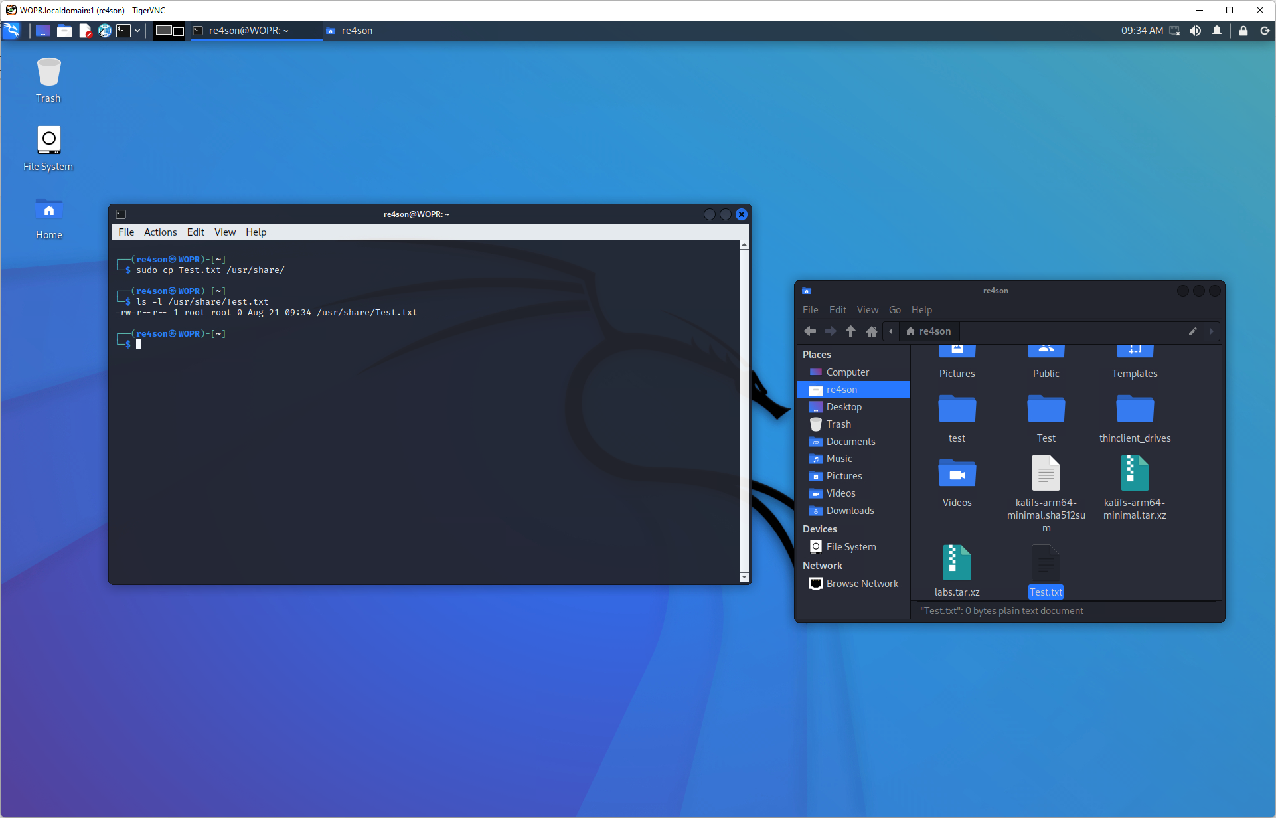Expand terminal launcher dropdown arrow in panel

(x=137, y=31)
